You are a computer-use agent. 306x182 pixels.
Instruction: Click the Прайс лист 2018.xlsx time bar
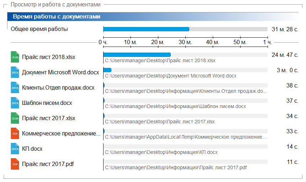[x=185, y=55]
